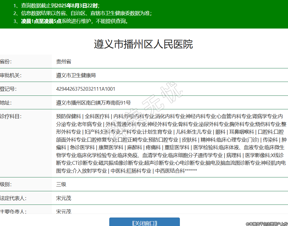
Task: Click the 级别 row label
Action: pyautogui.click(x=6, y=184)
